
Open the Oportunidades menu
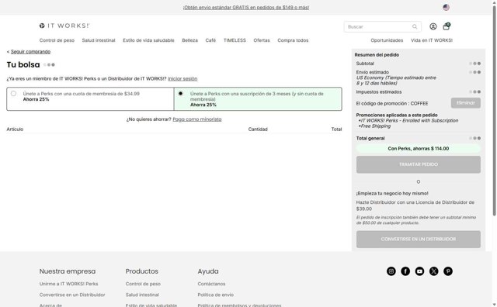coord(387,40)
